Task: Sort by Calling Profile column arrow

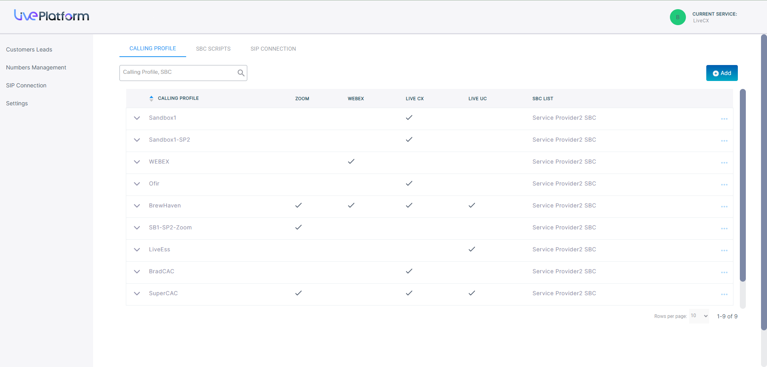Action: tap(151, 99)
